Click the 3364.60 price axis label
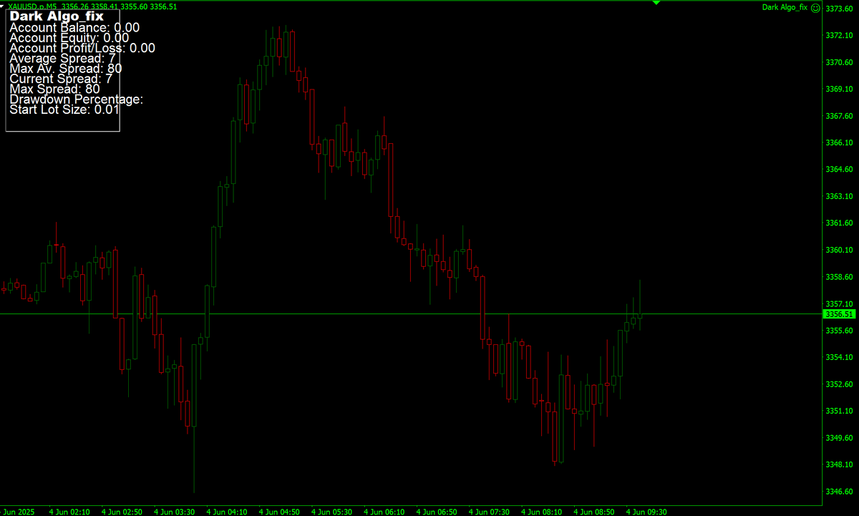 point(839,170)
